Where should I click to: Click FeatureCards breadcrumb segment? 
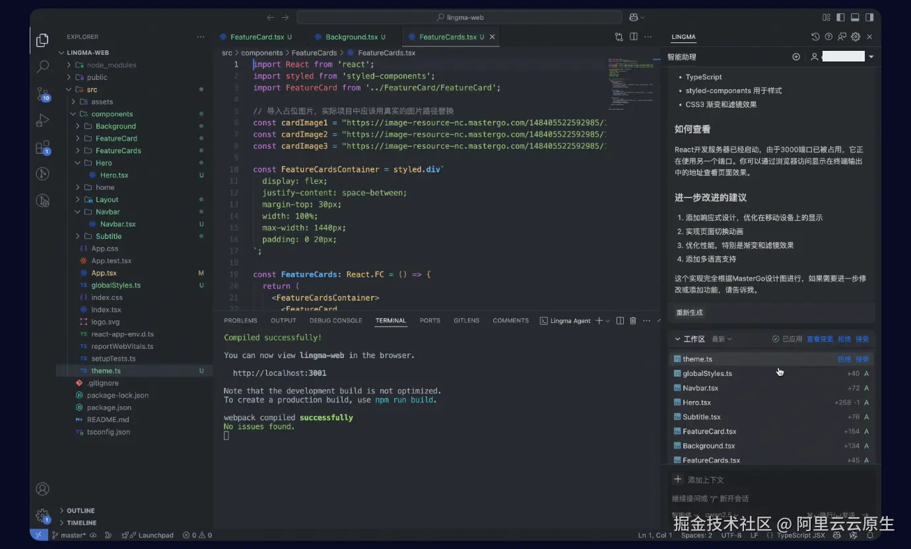click(x=314, y=53)
